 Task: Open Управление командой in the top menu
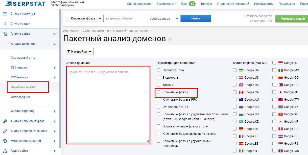pyautogui.click(x=233, y=4)
